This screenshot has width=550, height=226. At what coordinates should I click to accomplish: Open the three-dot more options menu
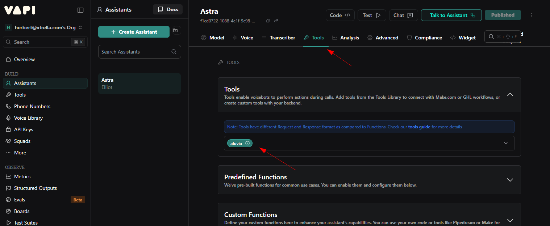[531, 15]
